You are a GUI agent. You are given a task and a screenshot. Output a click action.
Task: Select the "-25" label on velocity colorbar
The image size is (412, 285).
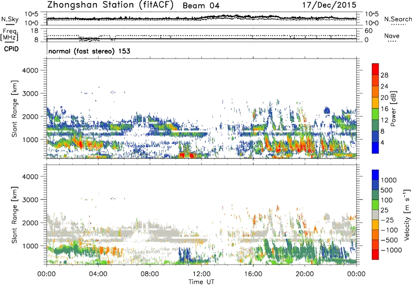tap(387, 220)
